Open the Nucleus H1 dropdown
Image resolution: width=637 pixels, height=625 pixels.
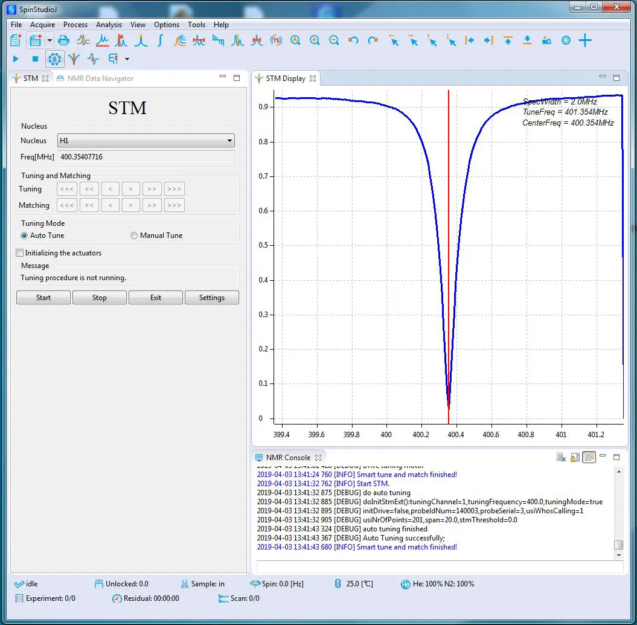click(146, 141)
